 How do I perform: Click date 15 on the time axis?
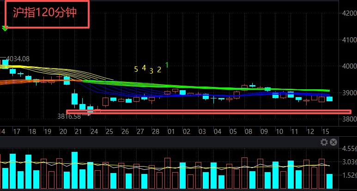point(327,132)
